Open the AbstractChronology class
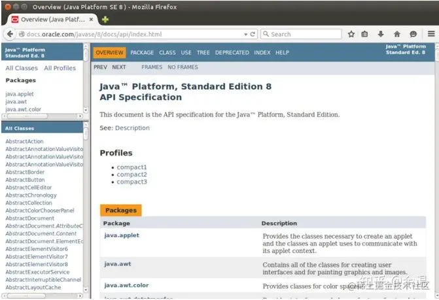The image size is (439, 300). [31, 195]
